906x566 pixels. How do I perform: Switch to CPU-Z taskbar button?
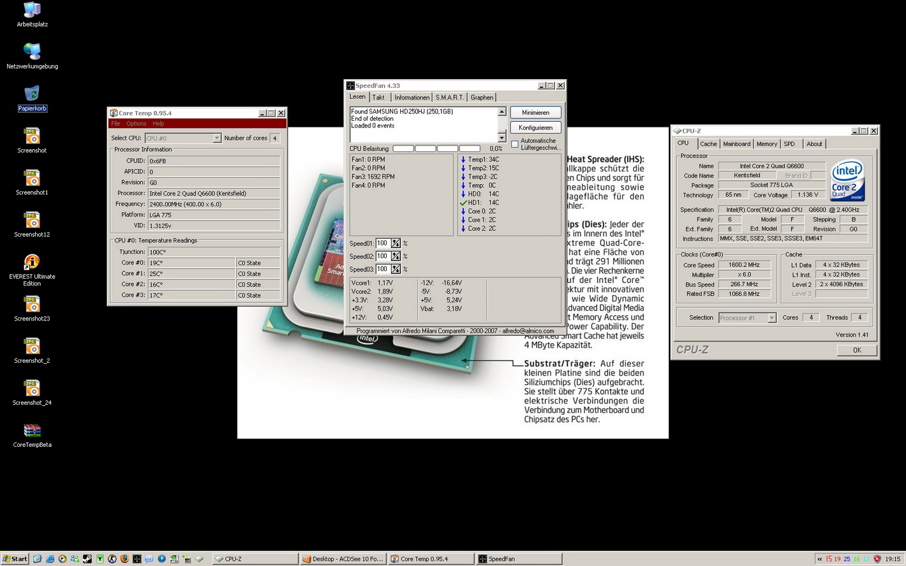pos(255,559)
